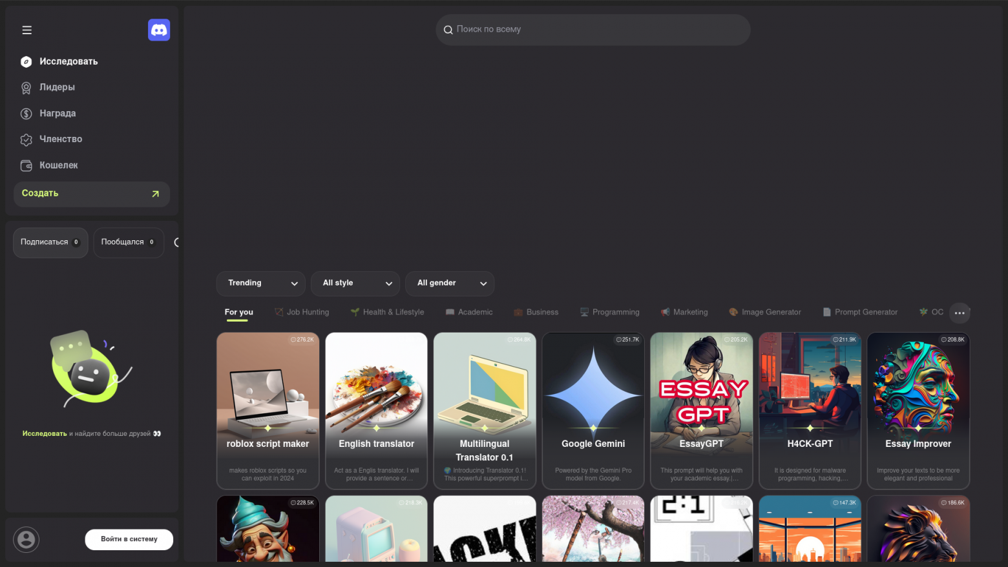Open the cherry blossom card with 217.4K

click(593, 529)
